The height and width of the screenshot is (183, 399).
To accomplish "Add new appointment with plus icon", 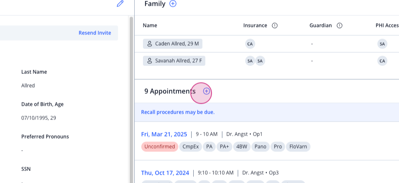I will 207,91.
